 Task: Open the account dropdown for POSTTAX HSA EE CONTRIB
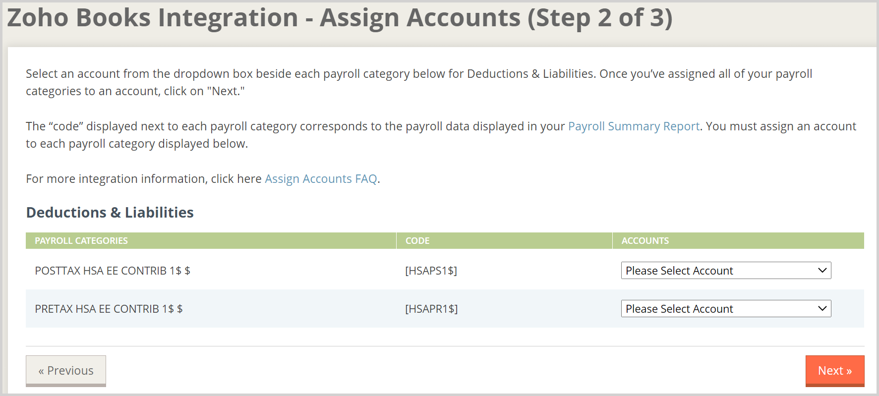point(725,271)
